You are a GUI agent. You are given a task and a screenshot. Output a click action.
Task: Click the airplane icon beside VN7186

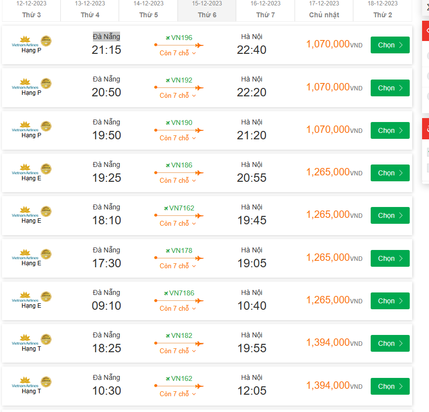click(166, 293)
